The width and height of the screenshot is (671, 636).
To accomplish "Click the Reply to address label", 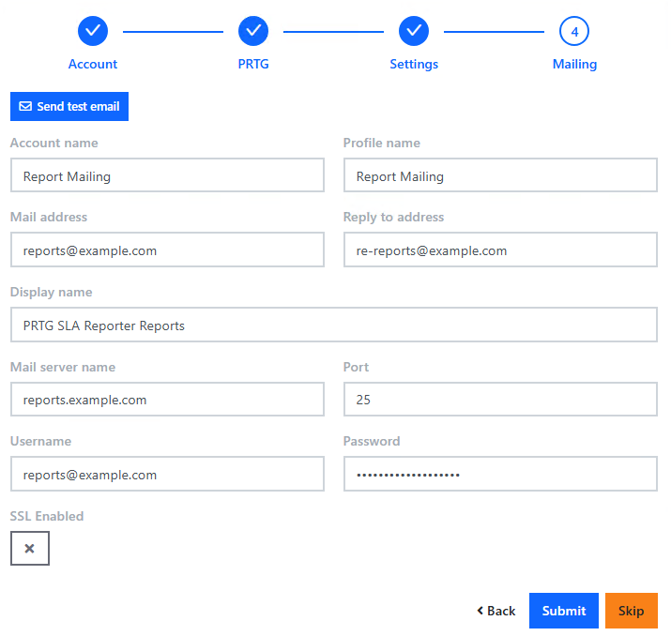I will [394, 218].
